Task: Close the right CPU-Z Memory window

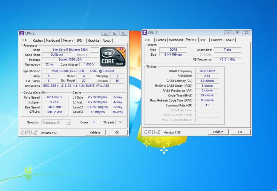Action: pos(247,33)
